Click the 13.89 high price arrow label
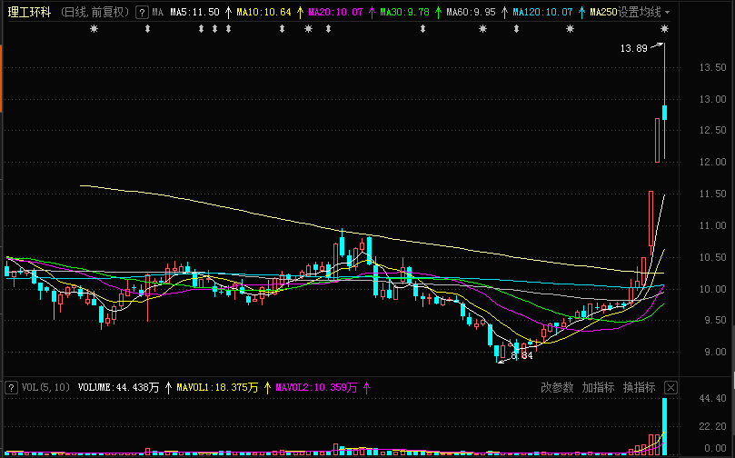Screen dimensions: 735x458 point(634,48)
